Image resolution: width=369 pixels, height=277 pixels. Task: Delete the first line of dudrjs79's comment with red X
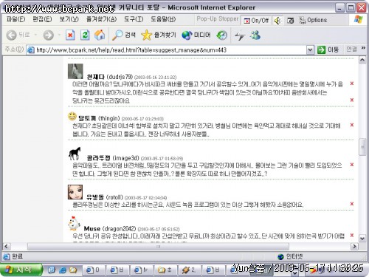coord(352,83)
